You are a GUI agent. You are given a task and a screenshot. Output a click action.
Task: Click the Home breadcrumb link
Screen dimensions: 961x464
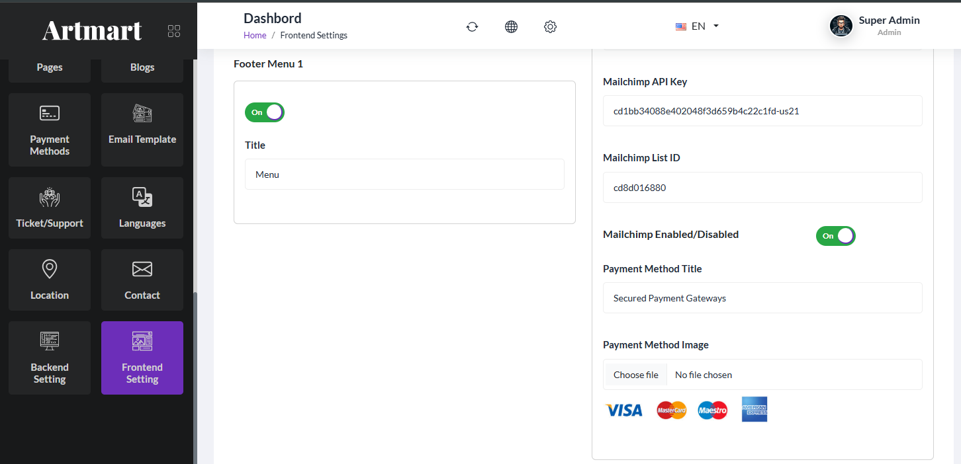click(255, 35)
